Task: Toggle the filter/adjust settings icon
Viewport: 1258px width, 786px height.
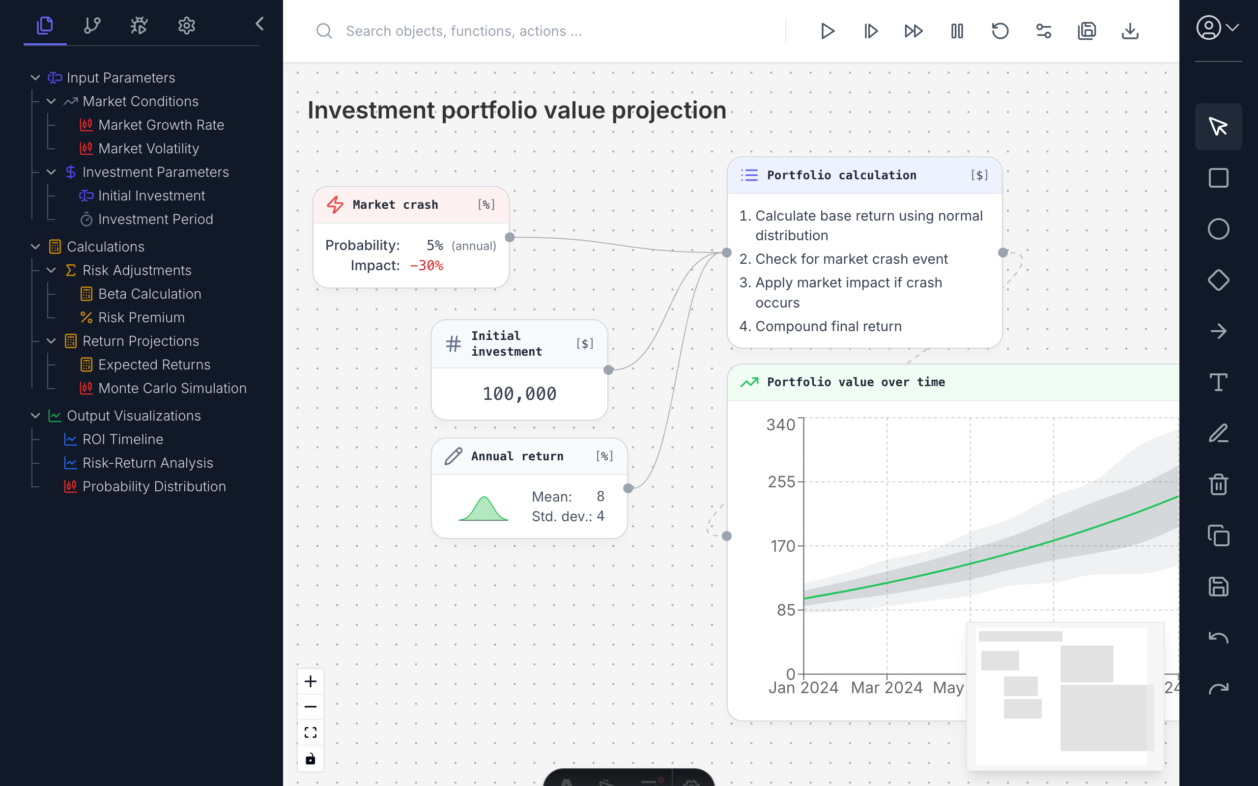Action: pyautogui.click(x=1043, y=31)
